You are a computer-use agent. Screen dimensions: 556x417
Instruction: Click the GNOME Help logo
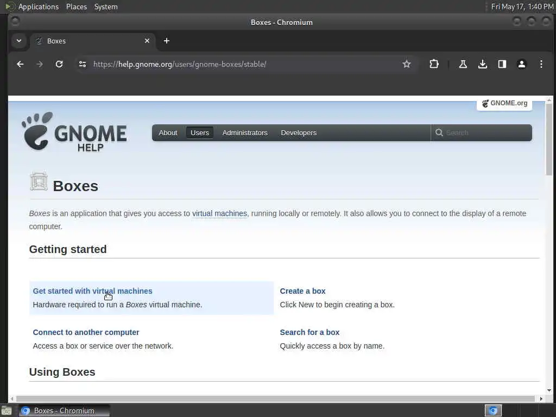click(74, 132)
